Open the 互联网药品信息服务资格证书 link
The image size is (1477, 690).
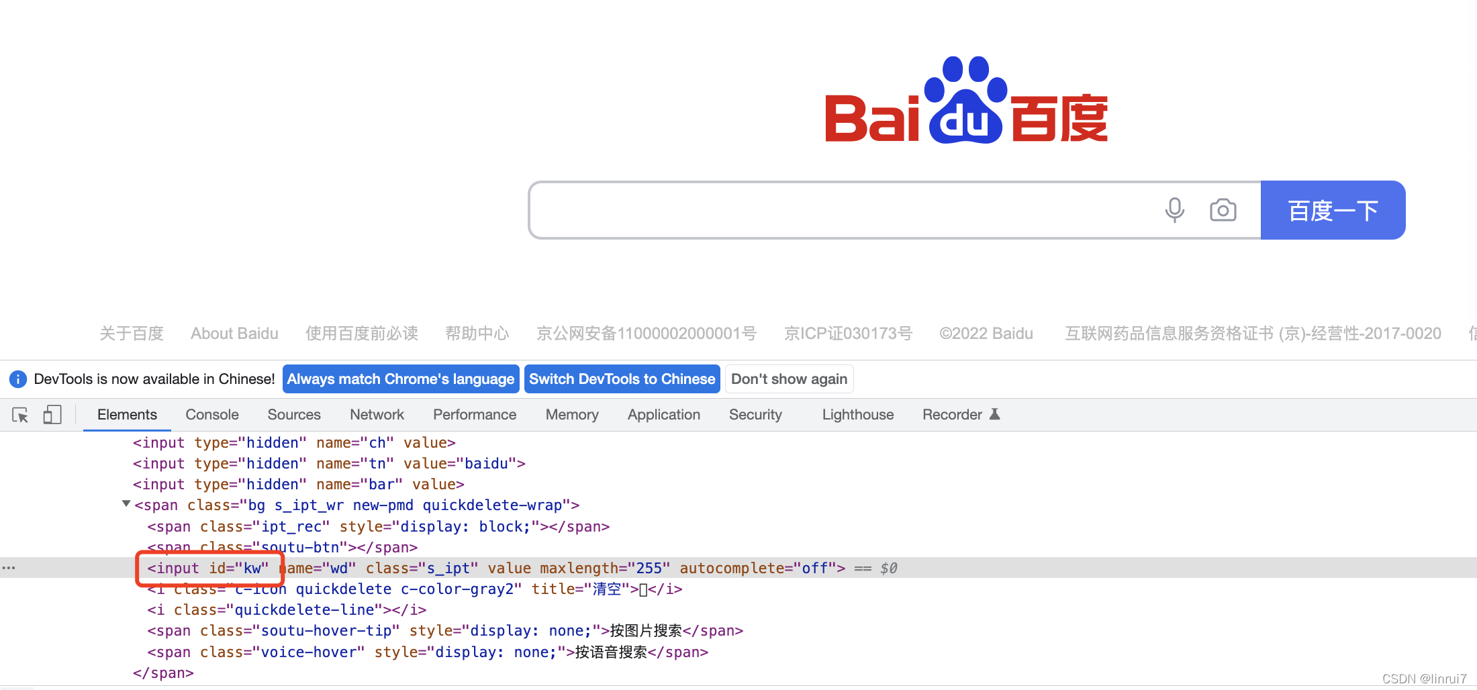[x=1253, y=334]
